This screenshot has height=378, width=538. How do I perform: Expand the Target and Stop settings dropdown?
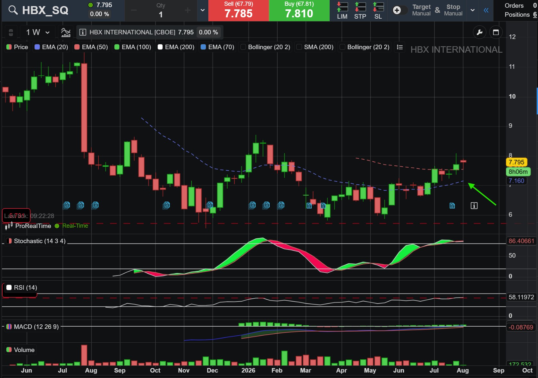click(x=472, y=10)
